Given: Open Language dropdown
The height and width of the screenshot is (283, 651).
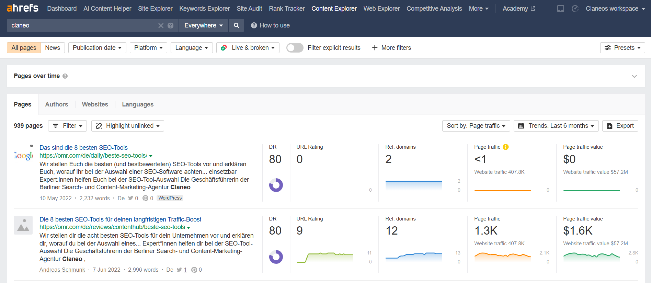Looking at the screenshot, I should pos(192,48).
